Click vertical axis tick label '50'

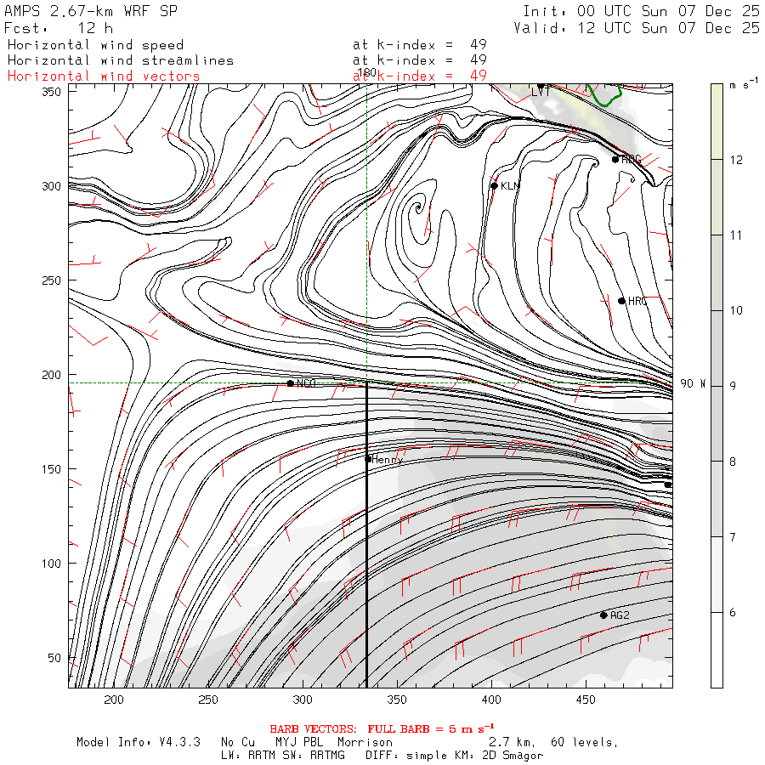click(54, 658)
